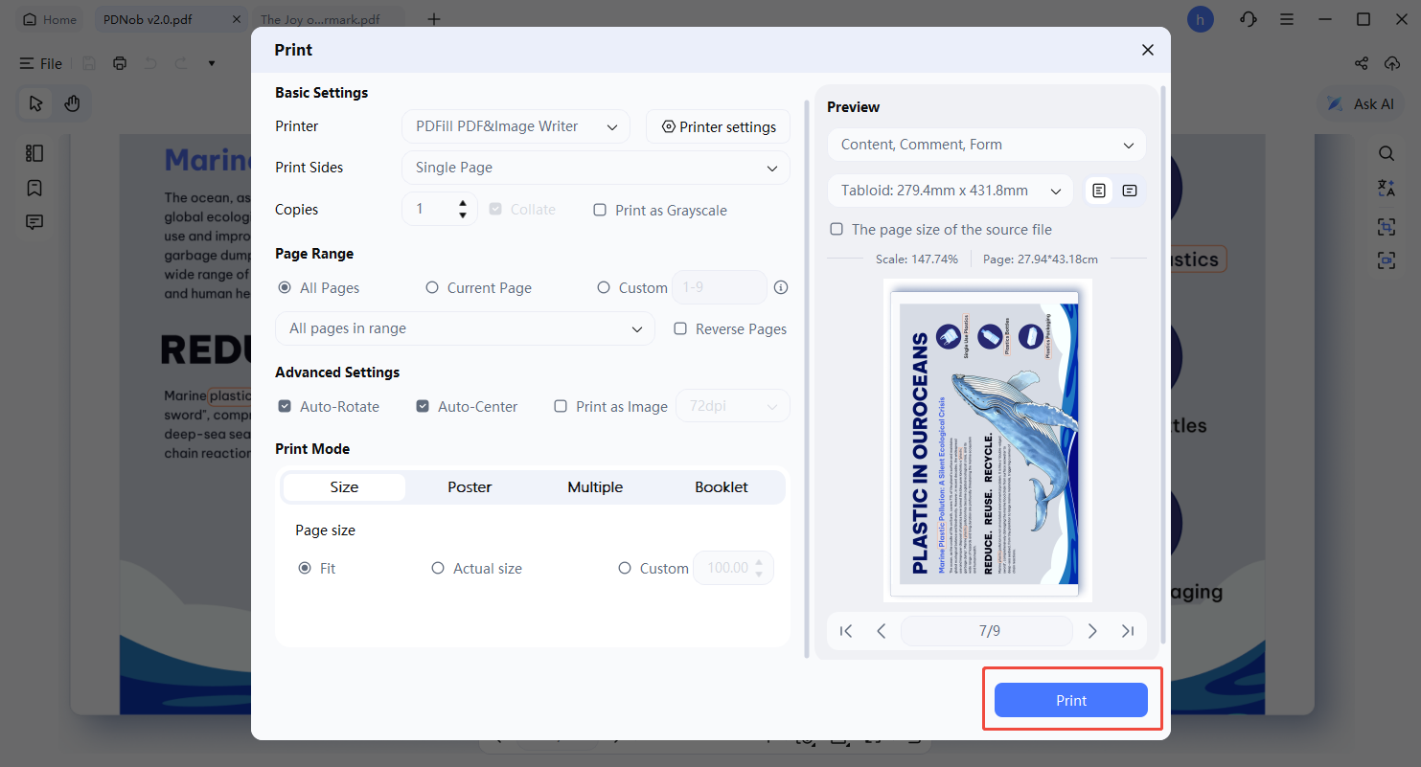
Task: Select the Actual size radio button
Action: click(x=438, y=568)
